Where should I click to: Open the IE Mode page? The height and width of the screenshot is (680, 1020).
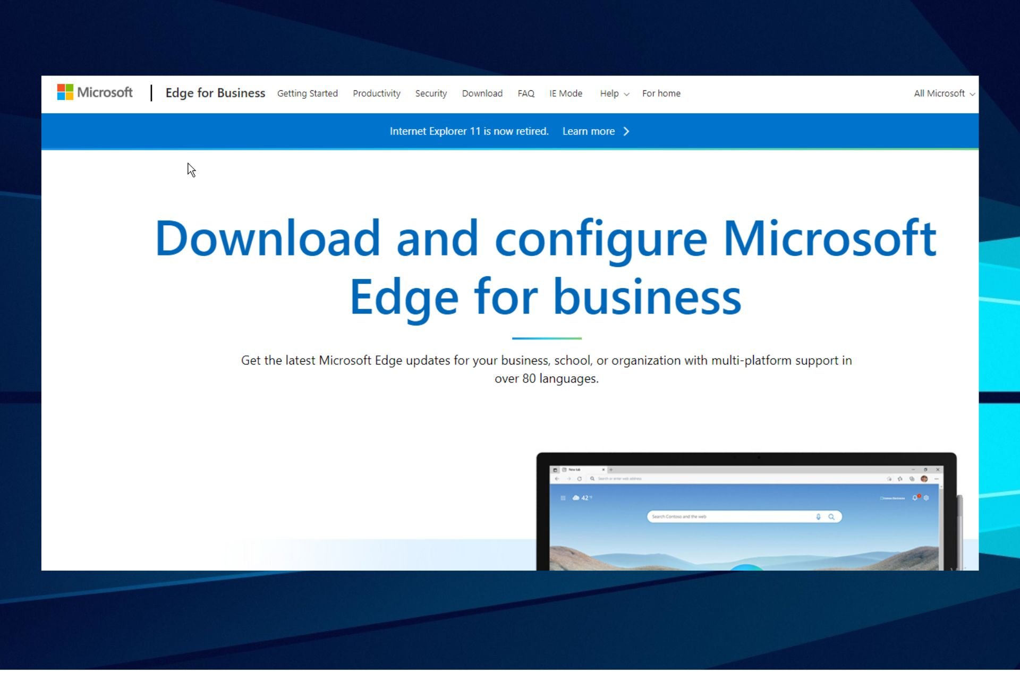566,93
